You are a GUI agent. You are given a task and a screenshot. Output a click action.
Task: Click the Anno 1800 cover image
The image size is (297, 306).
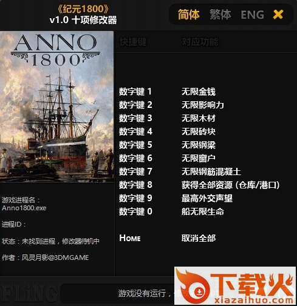coord(56,107)
